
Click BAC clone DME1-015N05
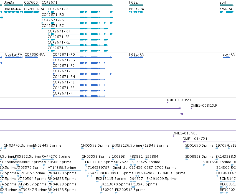pos(185,133)
